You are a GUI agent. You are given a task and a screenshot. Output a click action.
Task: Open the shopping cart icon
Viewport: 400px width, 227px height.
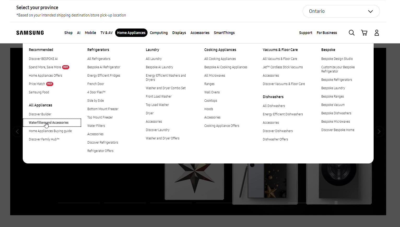pos(364,33)
